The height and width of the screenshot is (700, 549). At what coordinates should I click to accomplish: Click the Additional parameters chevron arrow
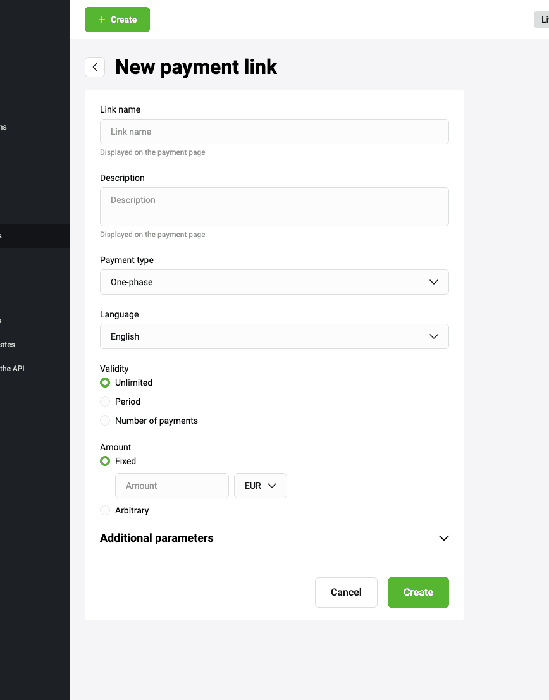click(443, 538)
